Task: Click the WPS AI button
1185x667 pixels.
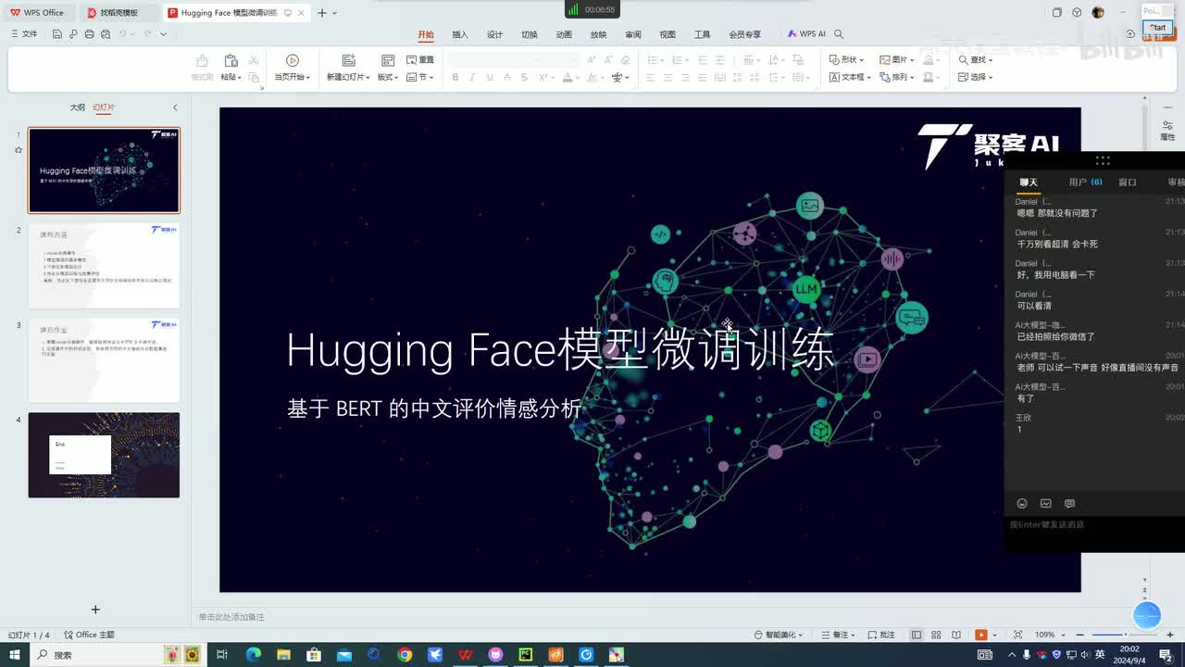Action: 806,34
